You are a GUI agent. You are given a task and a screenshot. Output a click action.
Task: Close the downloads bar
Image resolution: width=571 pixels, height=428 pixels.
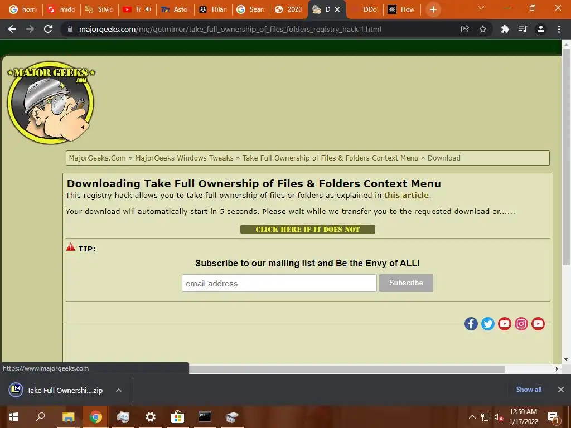click(x=561, y=390)
